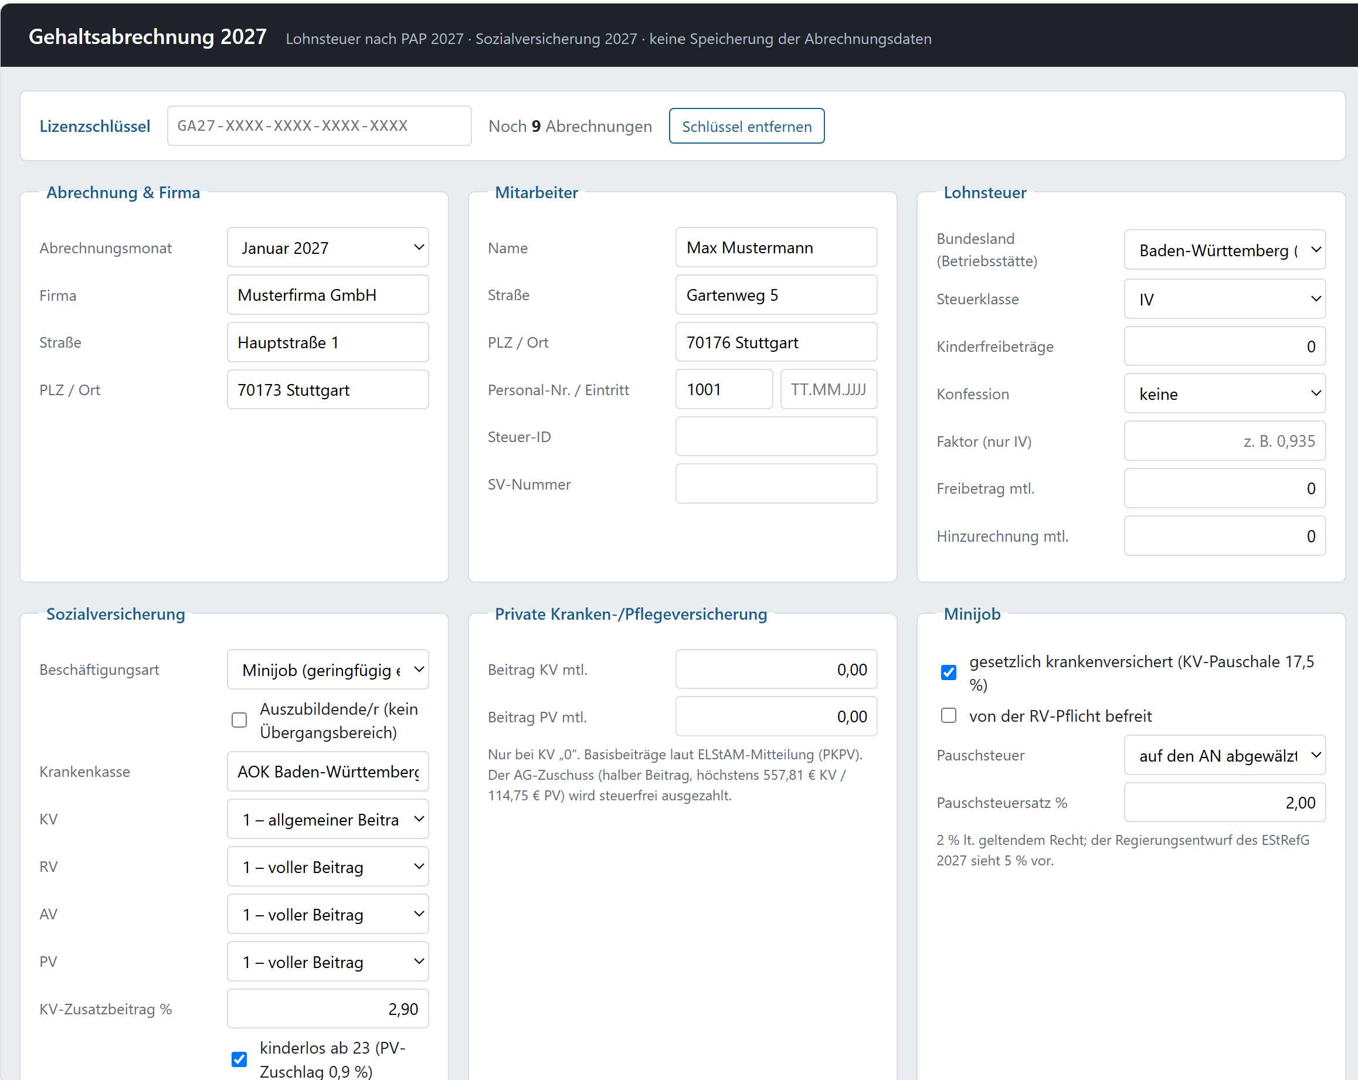Click the Eintritt date field TT.MM.JJJJ

click(829, 389)
